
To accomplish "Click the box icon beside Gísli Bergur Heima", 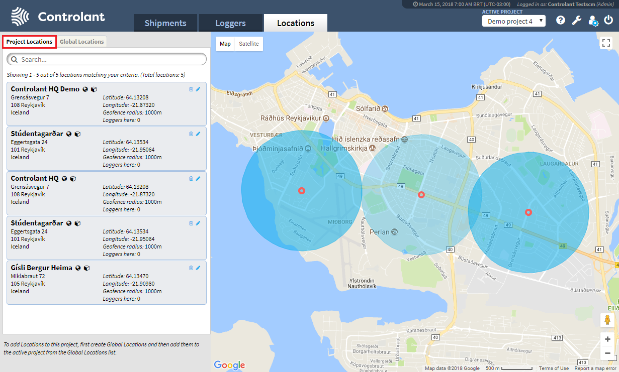I will (86, 268).
